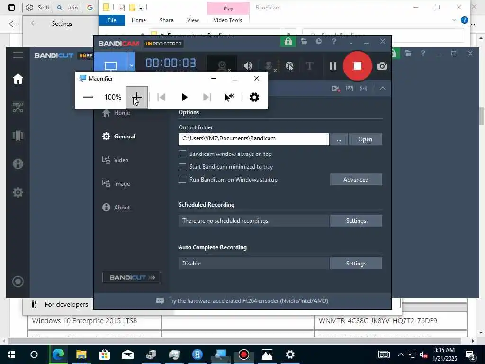Click the live broadcast signal icon
Screen dimensions: 485x364
point(363,89)
